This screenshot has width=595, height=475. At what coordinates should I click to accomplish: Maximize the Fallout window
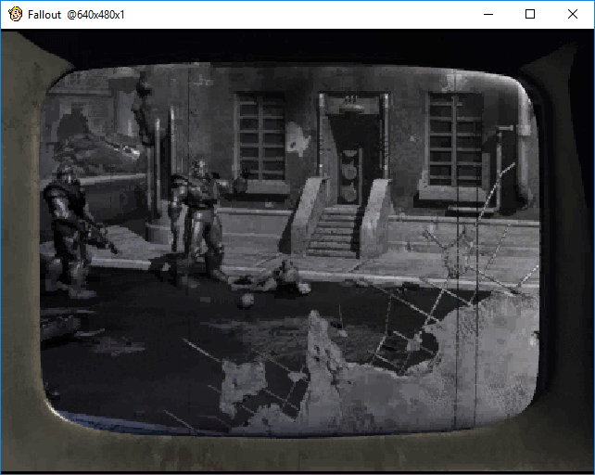tap(530, 15)
